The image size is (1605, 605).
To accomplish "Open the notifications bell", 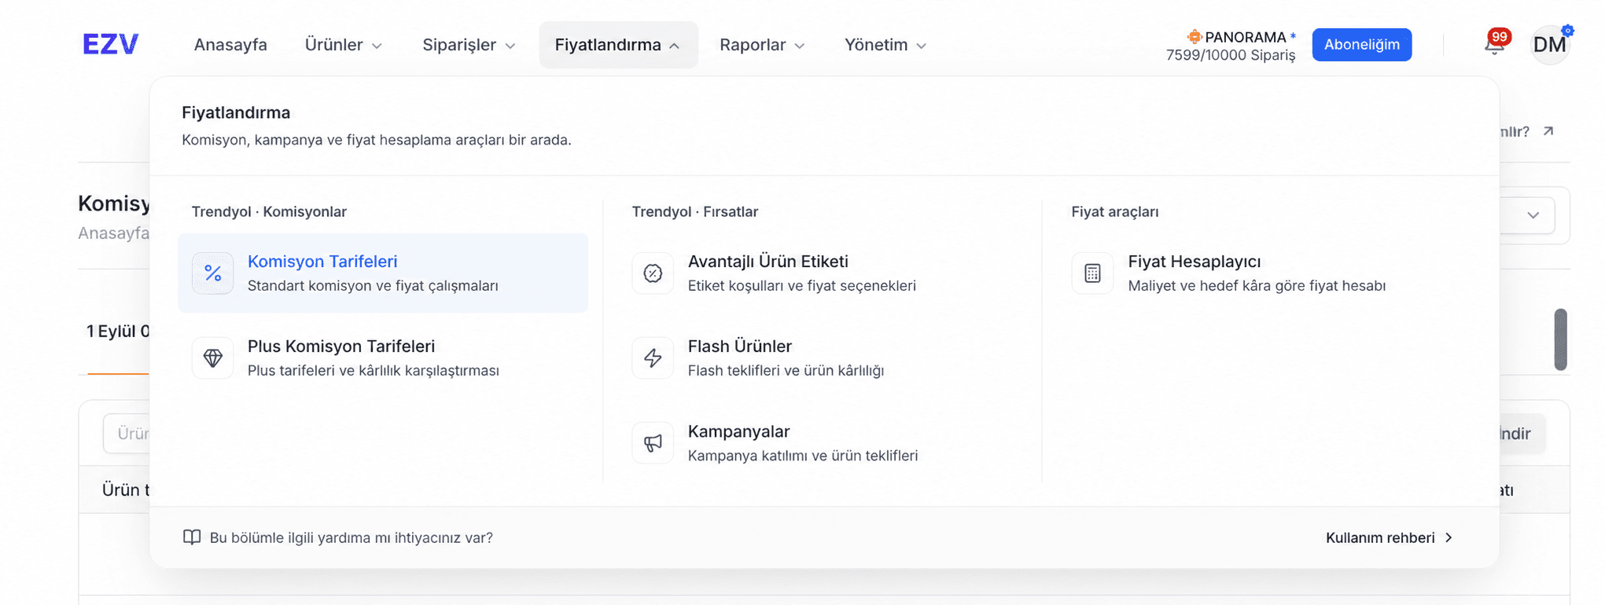I will point(1494,45).
